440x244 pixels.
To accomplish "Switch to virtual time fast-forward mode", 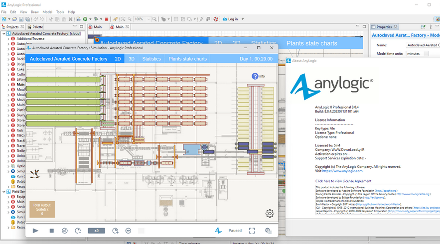I will (128, 231).
